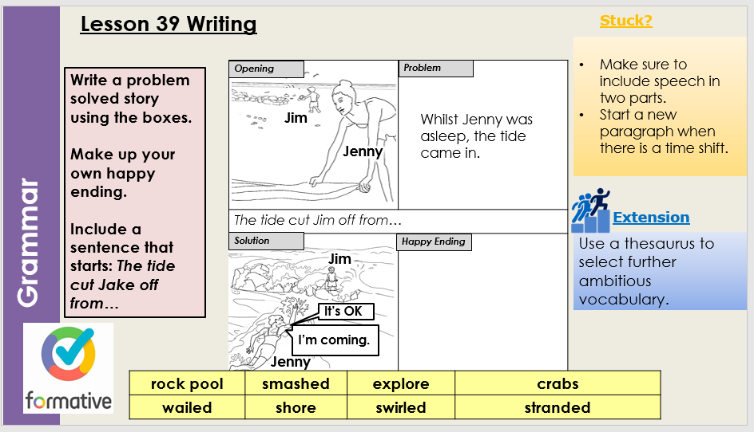Select the Problem box label
This screenshot has height=432, width=754.
(435, 69)
